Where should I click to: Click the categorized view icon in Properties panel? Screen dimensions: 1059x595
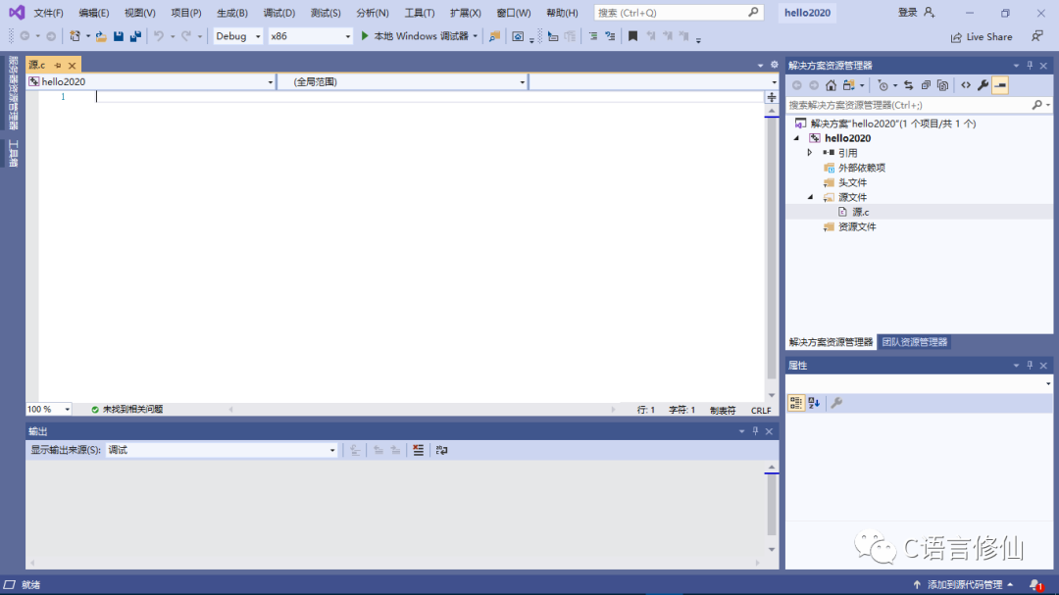point(796,403)
